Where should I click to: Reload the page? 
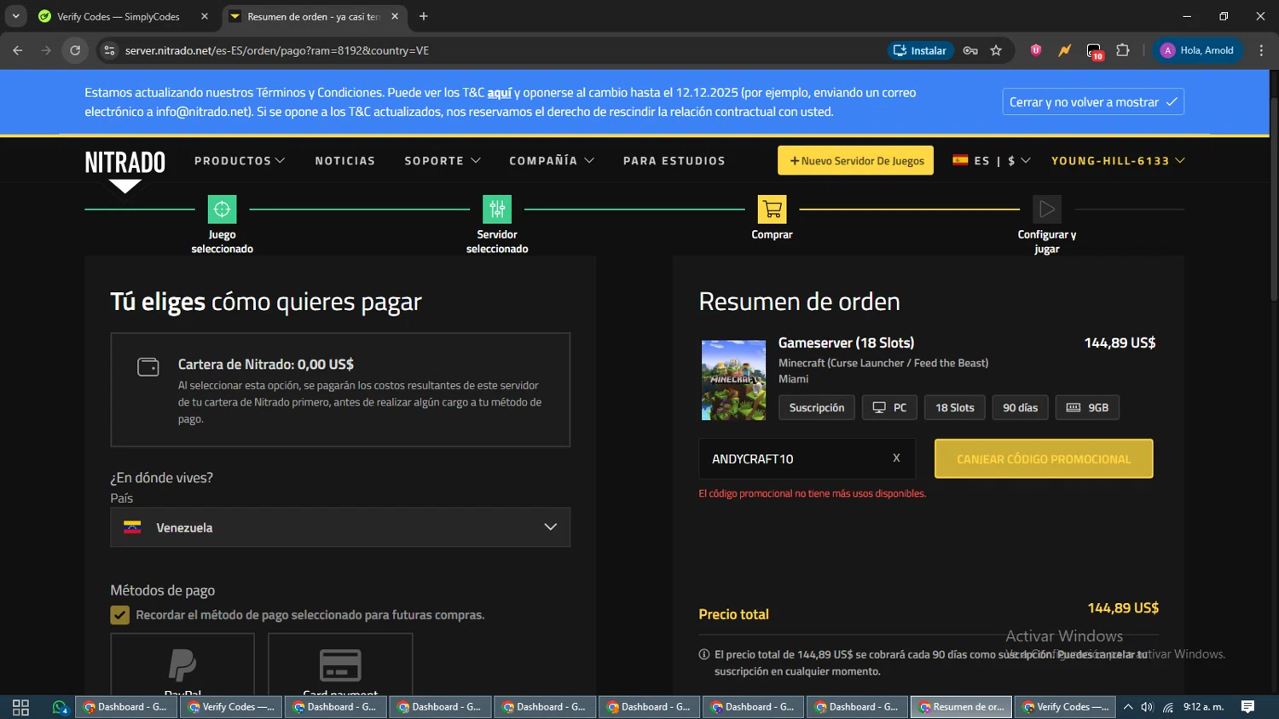pyautogui.click(x=75, y=50)
